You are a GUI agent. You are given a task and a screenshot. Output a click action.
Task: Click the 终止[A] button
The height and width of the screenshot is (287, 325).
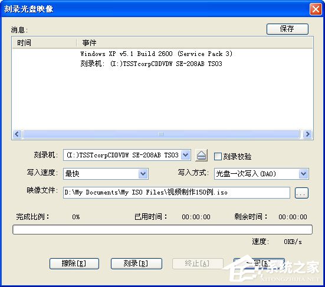pos(198,263)
